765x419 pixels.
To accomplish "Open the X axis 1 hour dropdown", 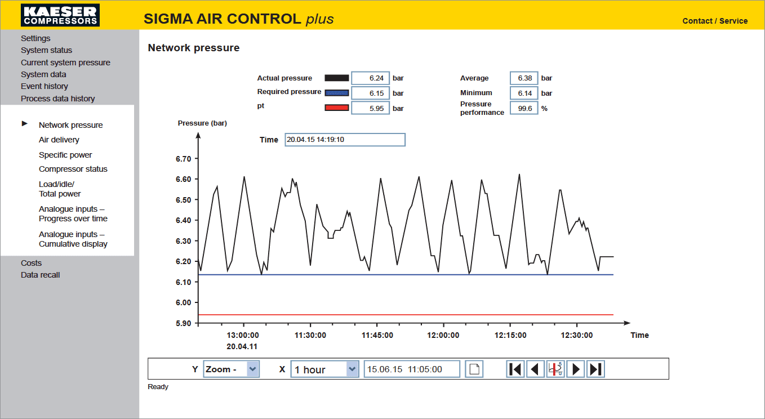I will pos(352,369).
